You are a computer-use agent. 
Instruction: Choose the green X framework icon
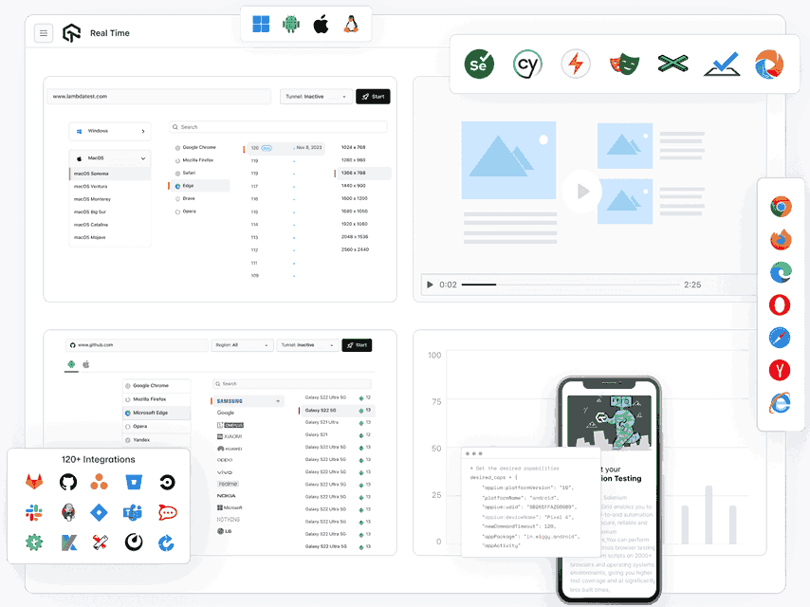coord(672,64)
